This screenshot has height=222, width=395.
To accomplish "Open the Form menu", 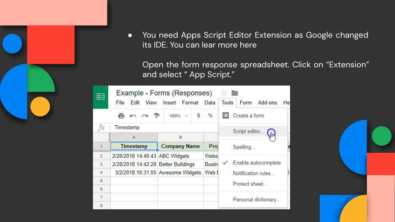I will pyautogui.click(x=246, y=103).
